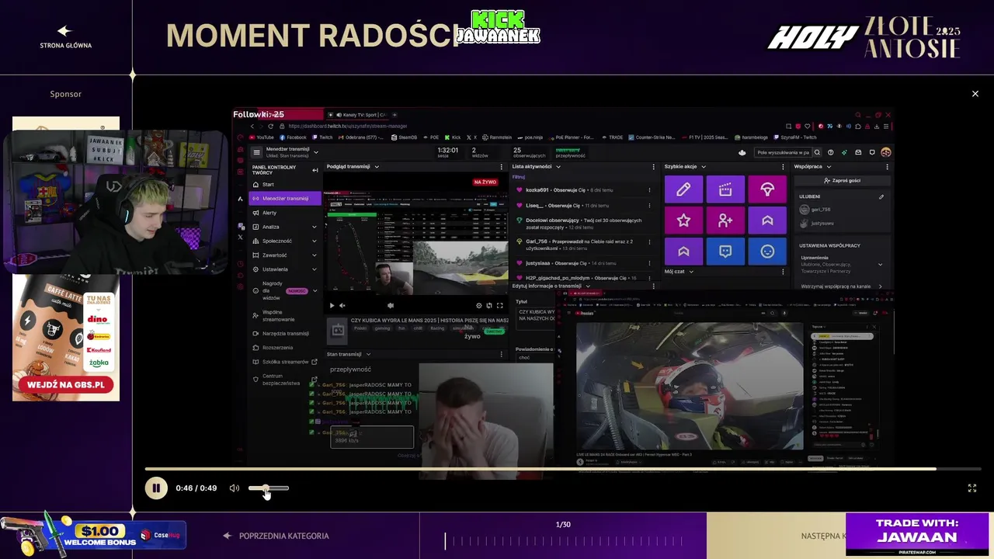The height and width of the screenshot is (559, 994).
Task: Mute the clip using the speaker icon
Action: (234, 488)
